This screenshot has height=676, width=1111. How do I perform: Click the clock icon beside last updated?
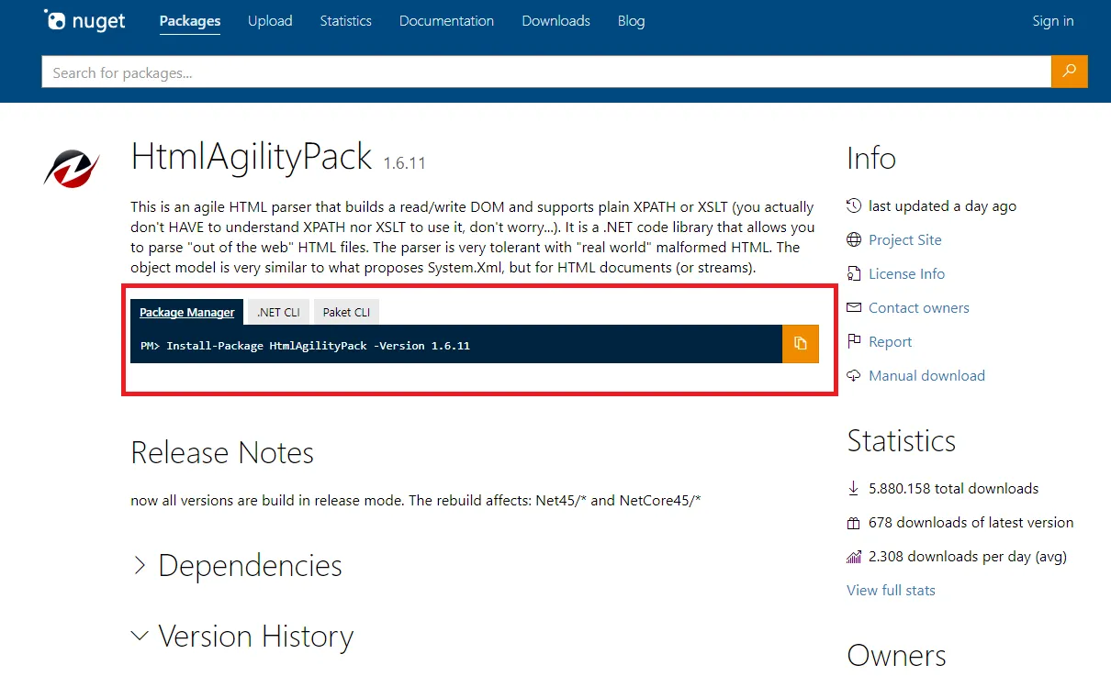854,206
